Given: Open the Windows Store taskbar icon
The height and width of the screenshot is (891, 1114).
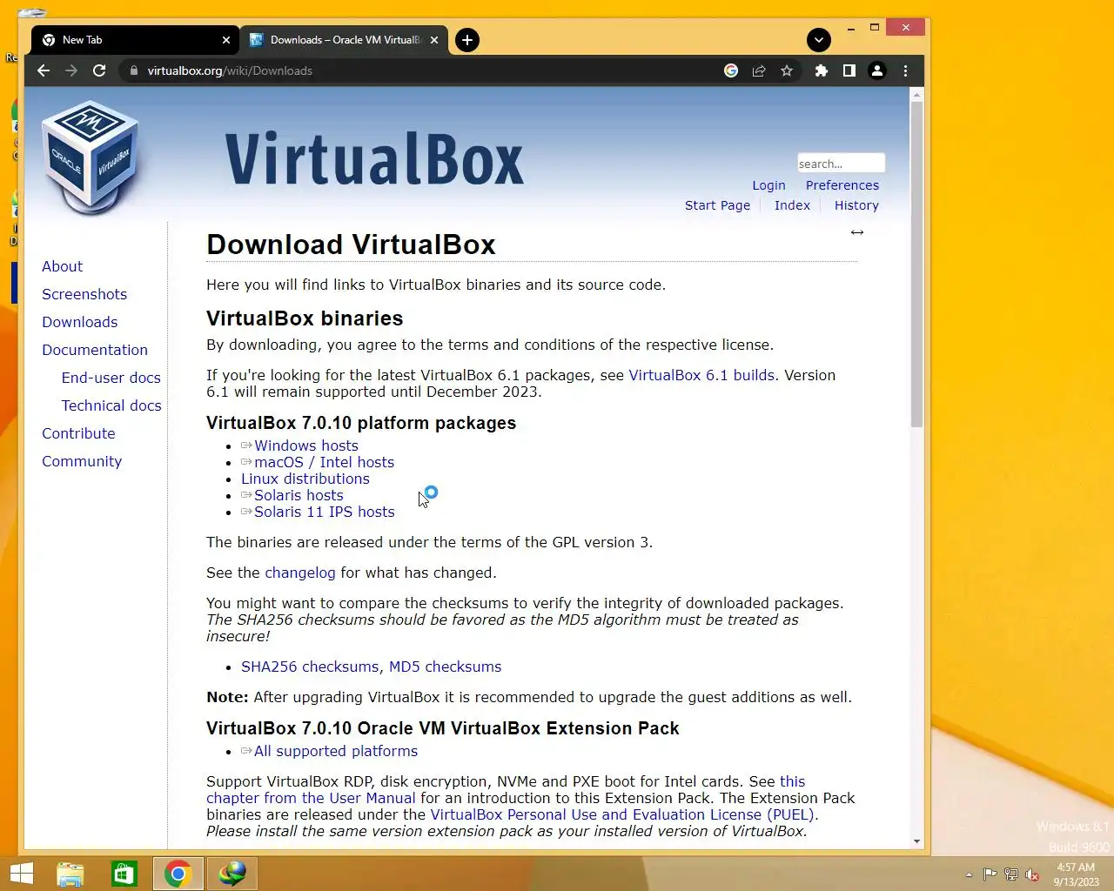Looking at the screenshot, I should [x=124, y=874].
